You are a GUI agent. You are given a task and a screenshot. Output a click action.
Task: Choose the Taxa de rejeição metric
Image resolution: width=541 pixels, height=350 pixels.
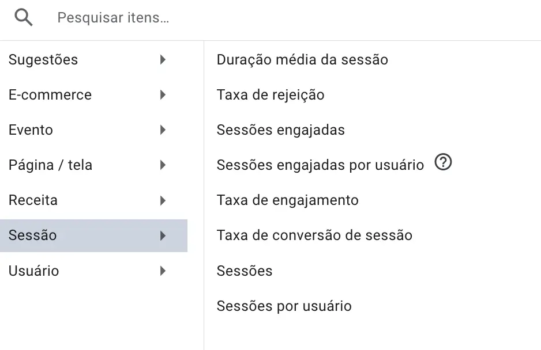pyautogui.click(x=270, y=94)
